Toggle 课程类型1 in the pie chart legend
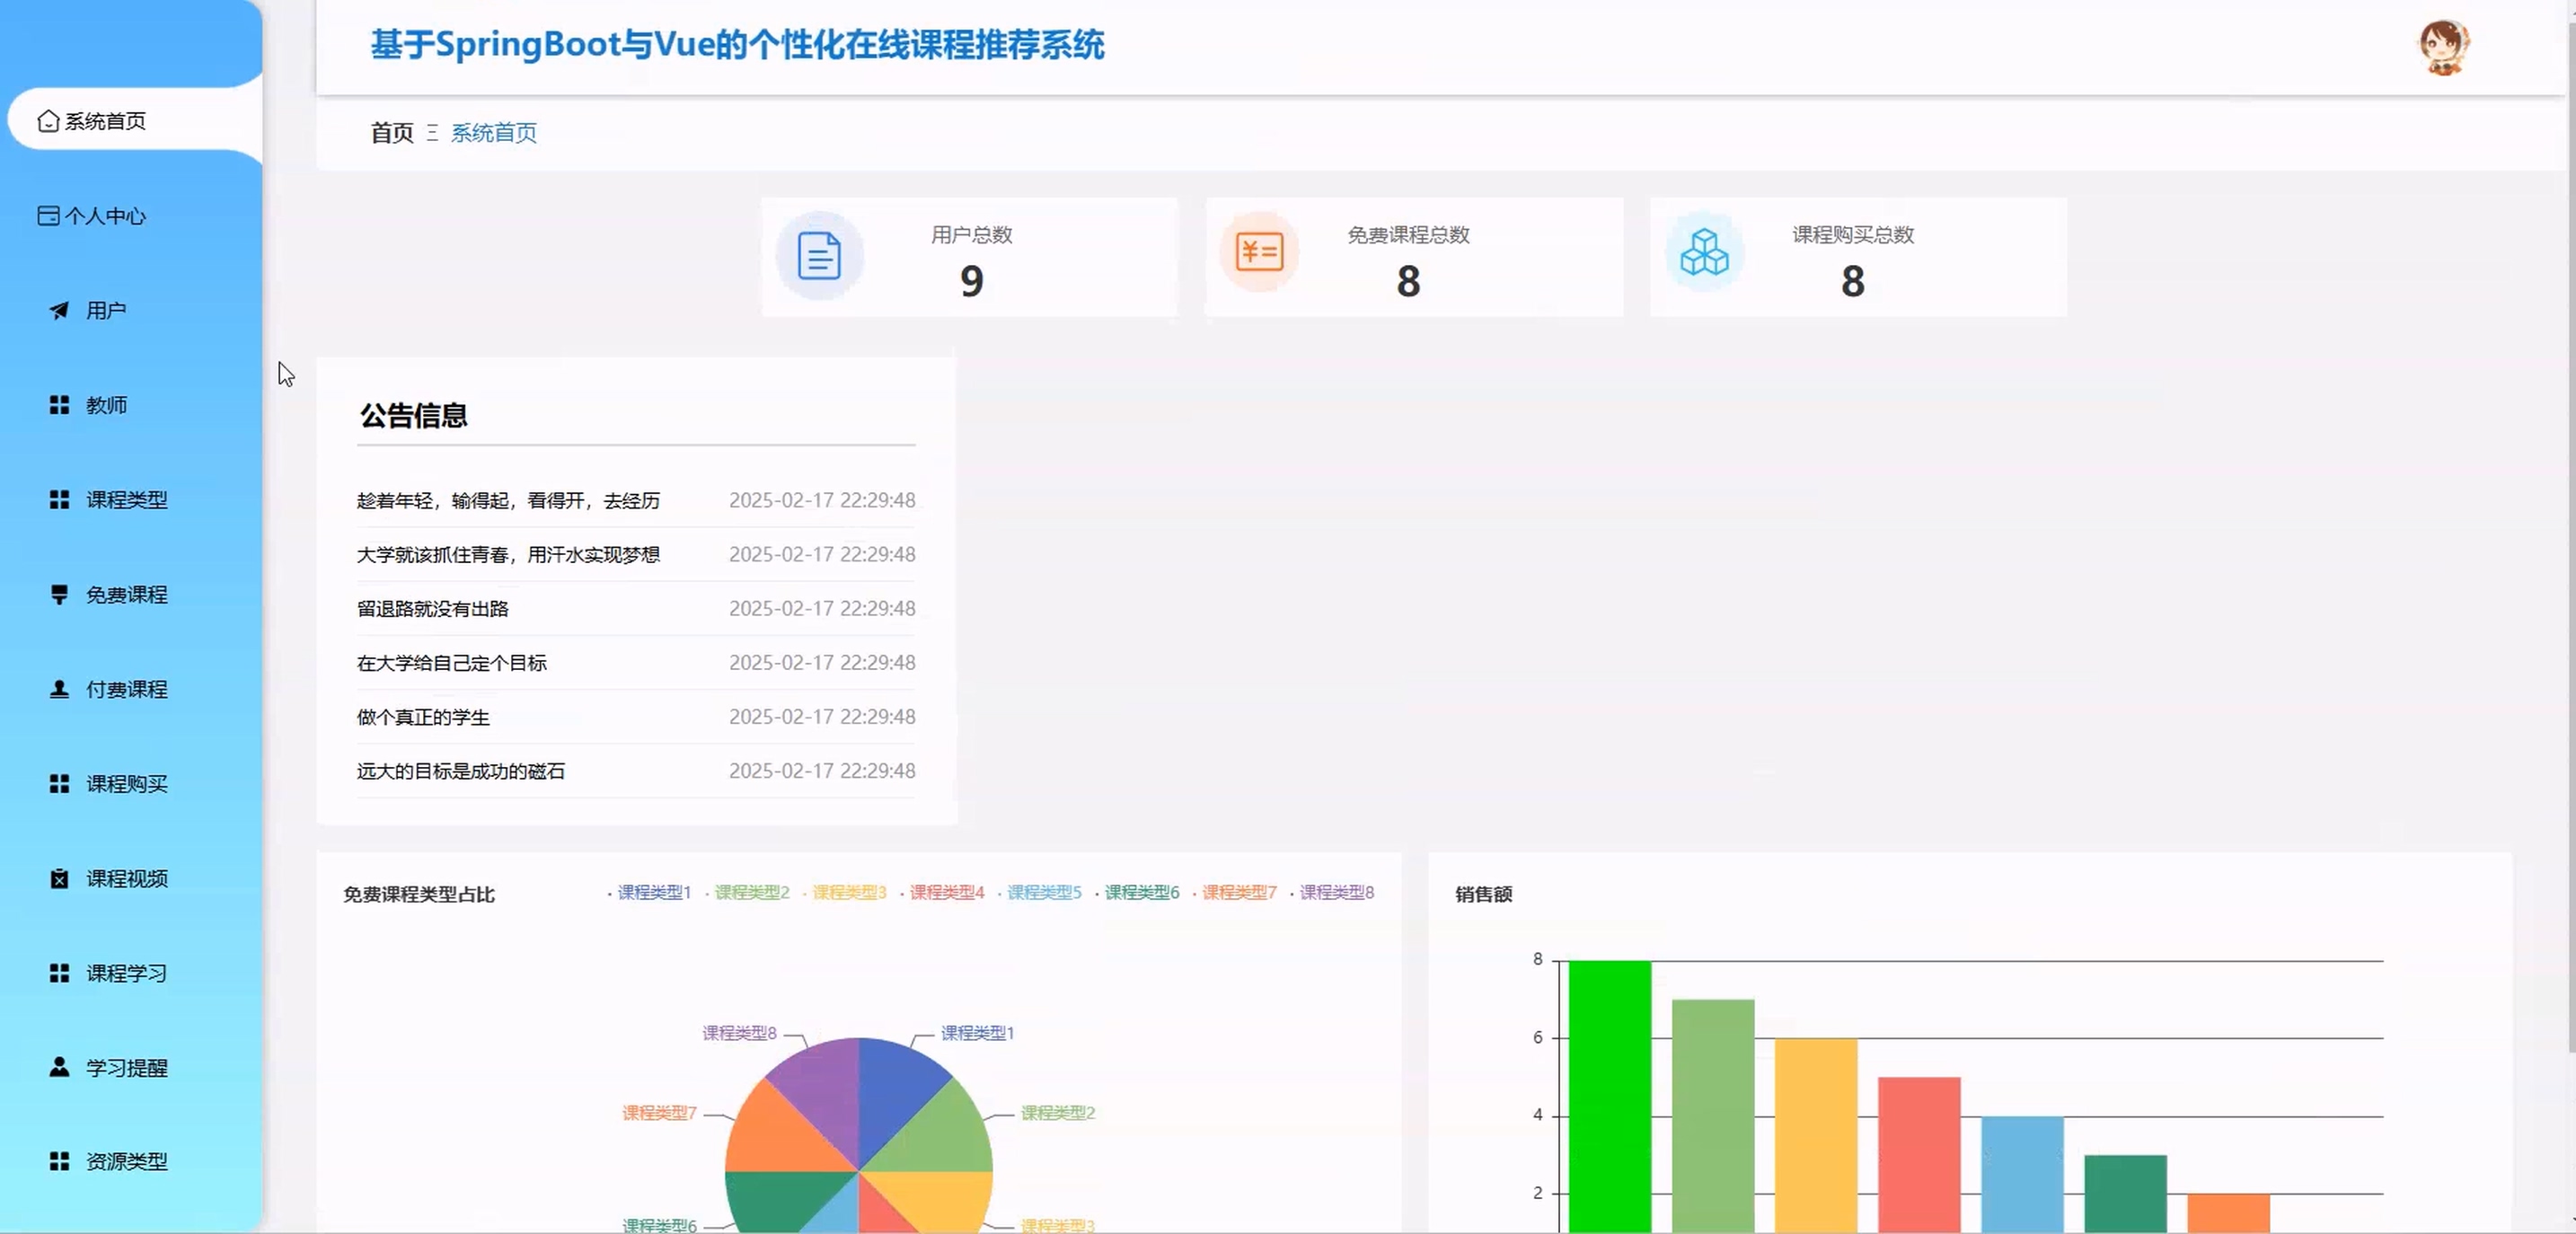 tap(652, 892)
